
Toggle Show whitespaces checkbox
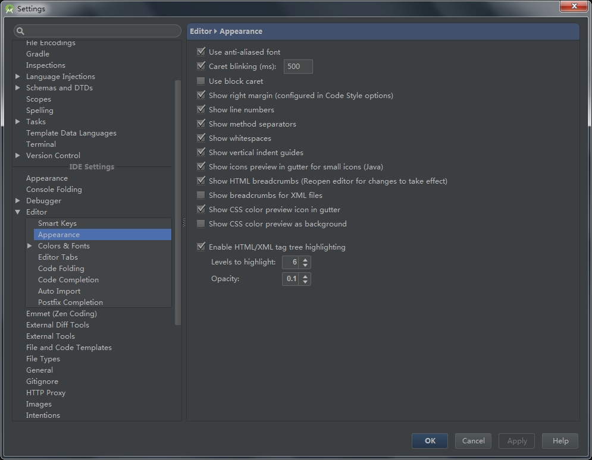pyautogui.click(x=201, y=138)
